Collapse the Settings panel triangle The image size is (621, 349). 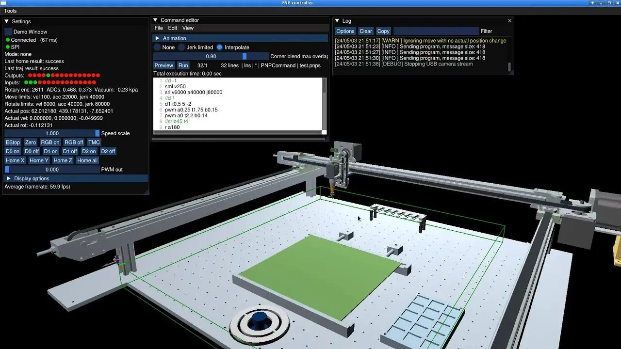tap(7, 21)
